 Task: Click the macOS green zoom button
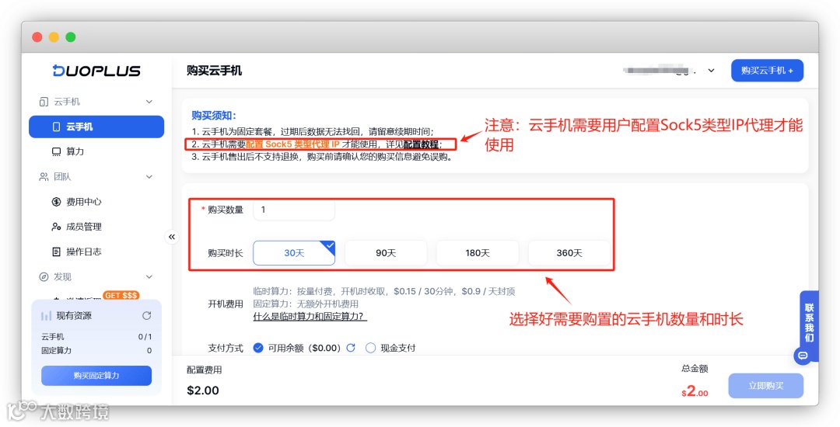71,36
